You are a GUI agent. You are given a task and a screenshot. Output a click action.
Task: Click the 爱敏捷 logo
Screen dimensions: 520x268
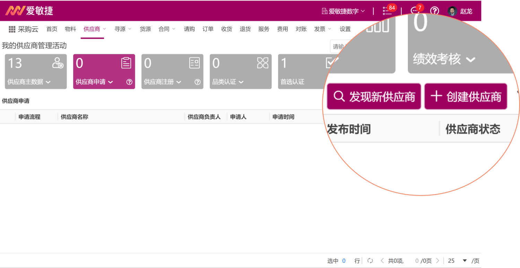click(x=29, y=11)
